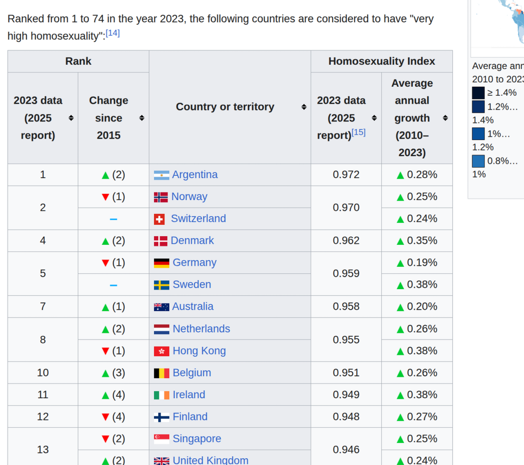Open the Germany link
Viewport: 524px width, 465px height.
pos(194,263)
